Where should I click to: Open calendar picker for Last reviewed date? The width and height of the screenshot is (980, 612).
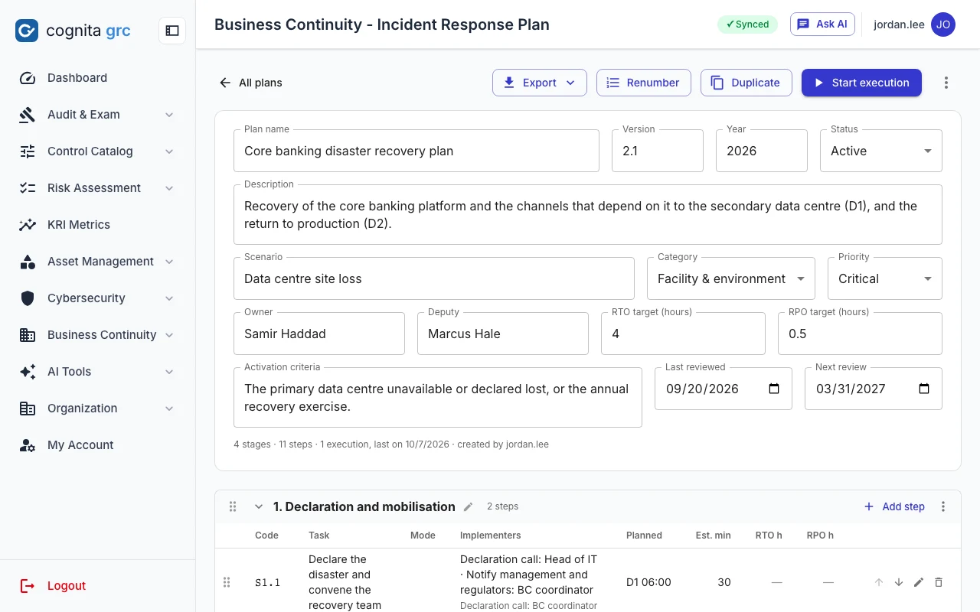coord(774,389)
